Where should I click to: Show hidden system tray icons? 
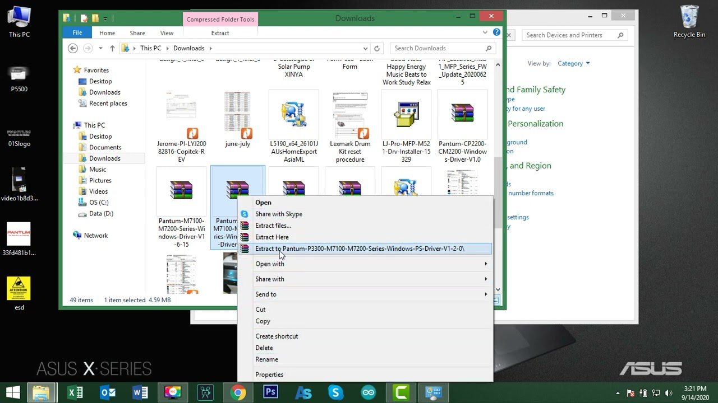pos(618,393)
